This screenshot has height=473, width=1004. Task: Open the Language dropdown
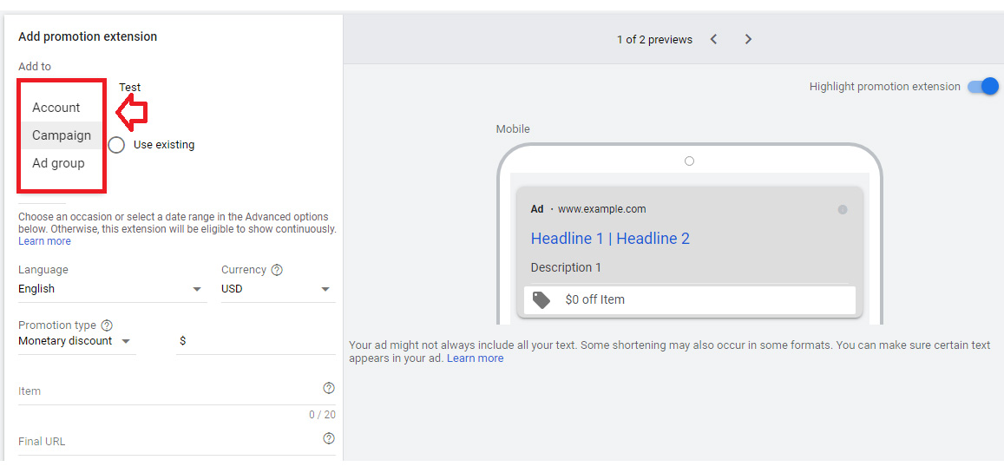click(x=112, y=289)
